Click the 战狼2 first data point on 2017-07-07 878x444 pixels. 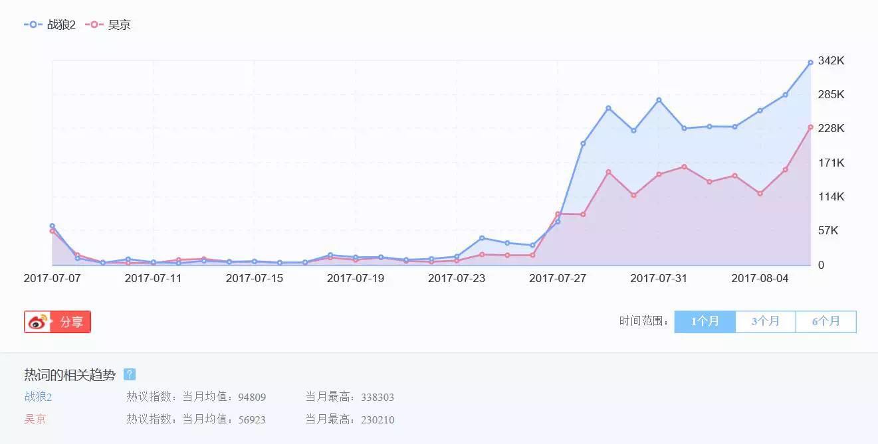pyautogui.click(x=53, y=226)
